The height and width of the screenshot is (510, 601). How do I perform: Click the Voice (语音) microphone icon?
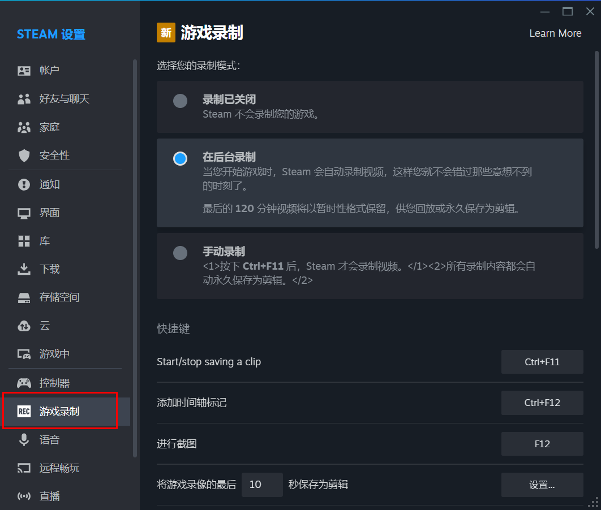tap(24, 440)
